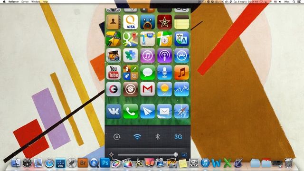Viewport: 304px width, 171px height.
Task: Open the green Phone app
Action: pos(131,111)
